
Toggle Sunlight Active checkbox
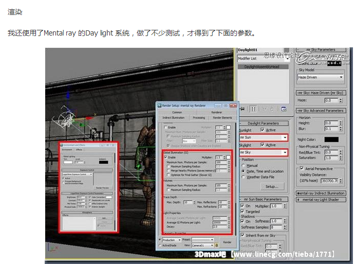pos(263,130)
